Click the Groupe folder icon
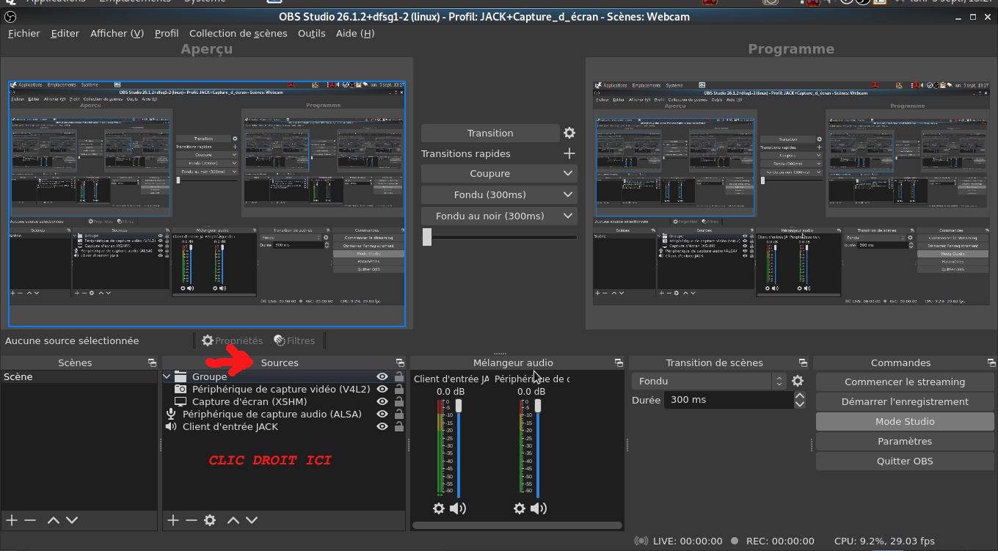Screen dimensions: 998x551 pyautogui.click(x=181, y=377)
